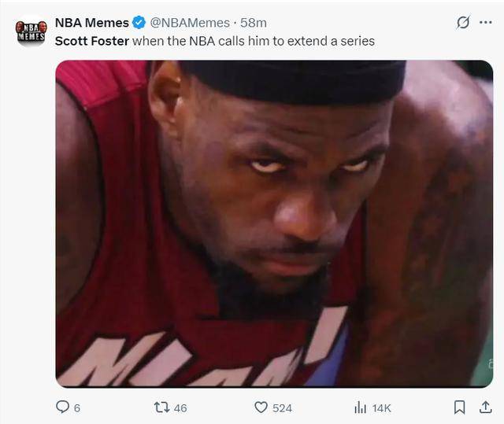This screenshot has height=424, width=504.
Task: Share the post using the upload-arrow icon
Action: click(x=483, y=407)
